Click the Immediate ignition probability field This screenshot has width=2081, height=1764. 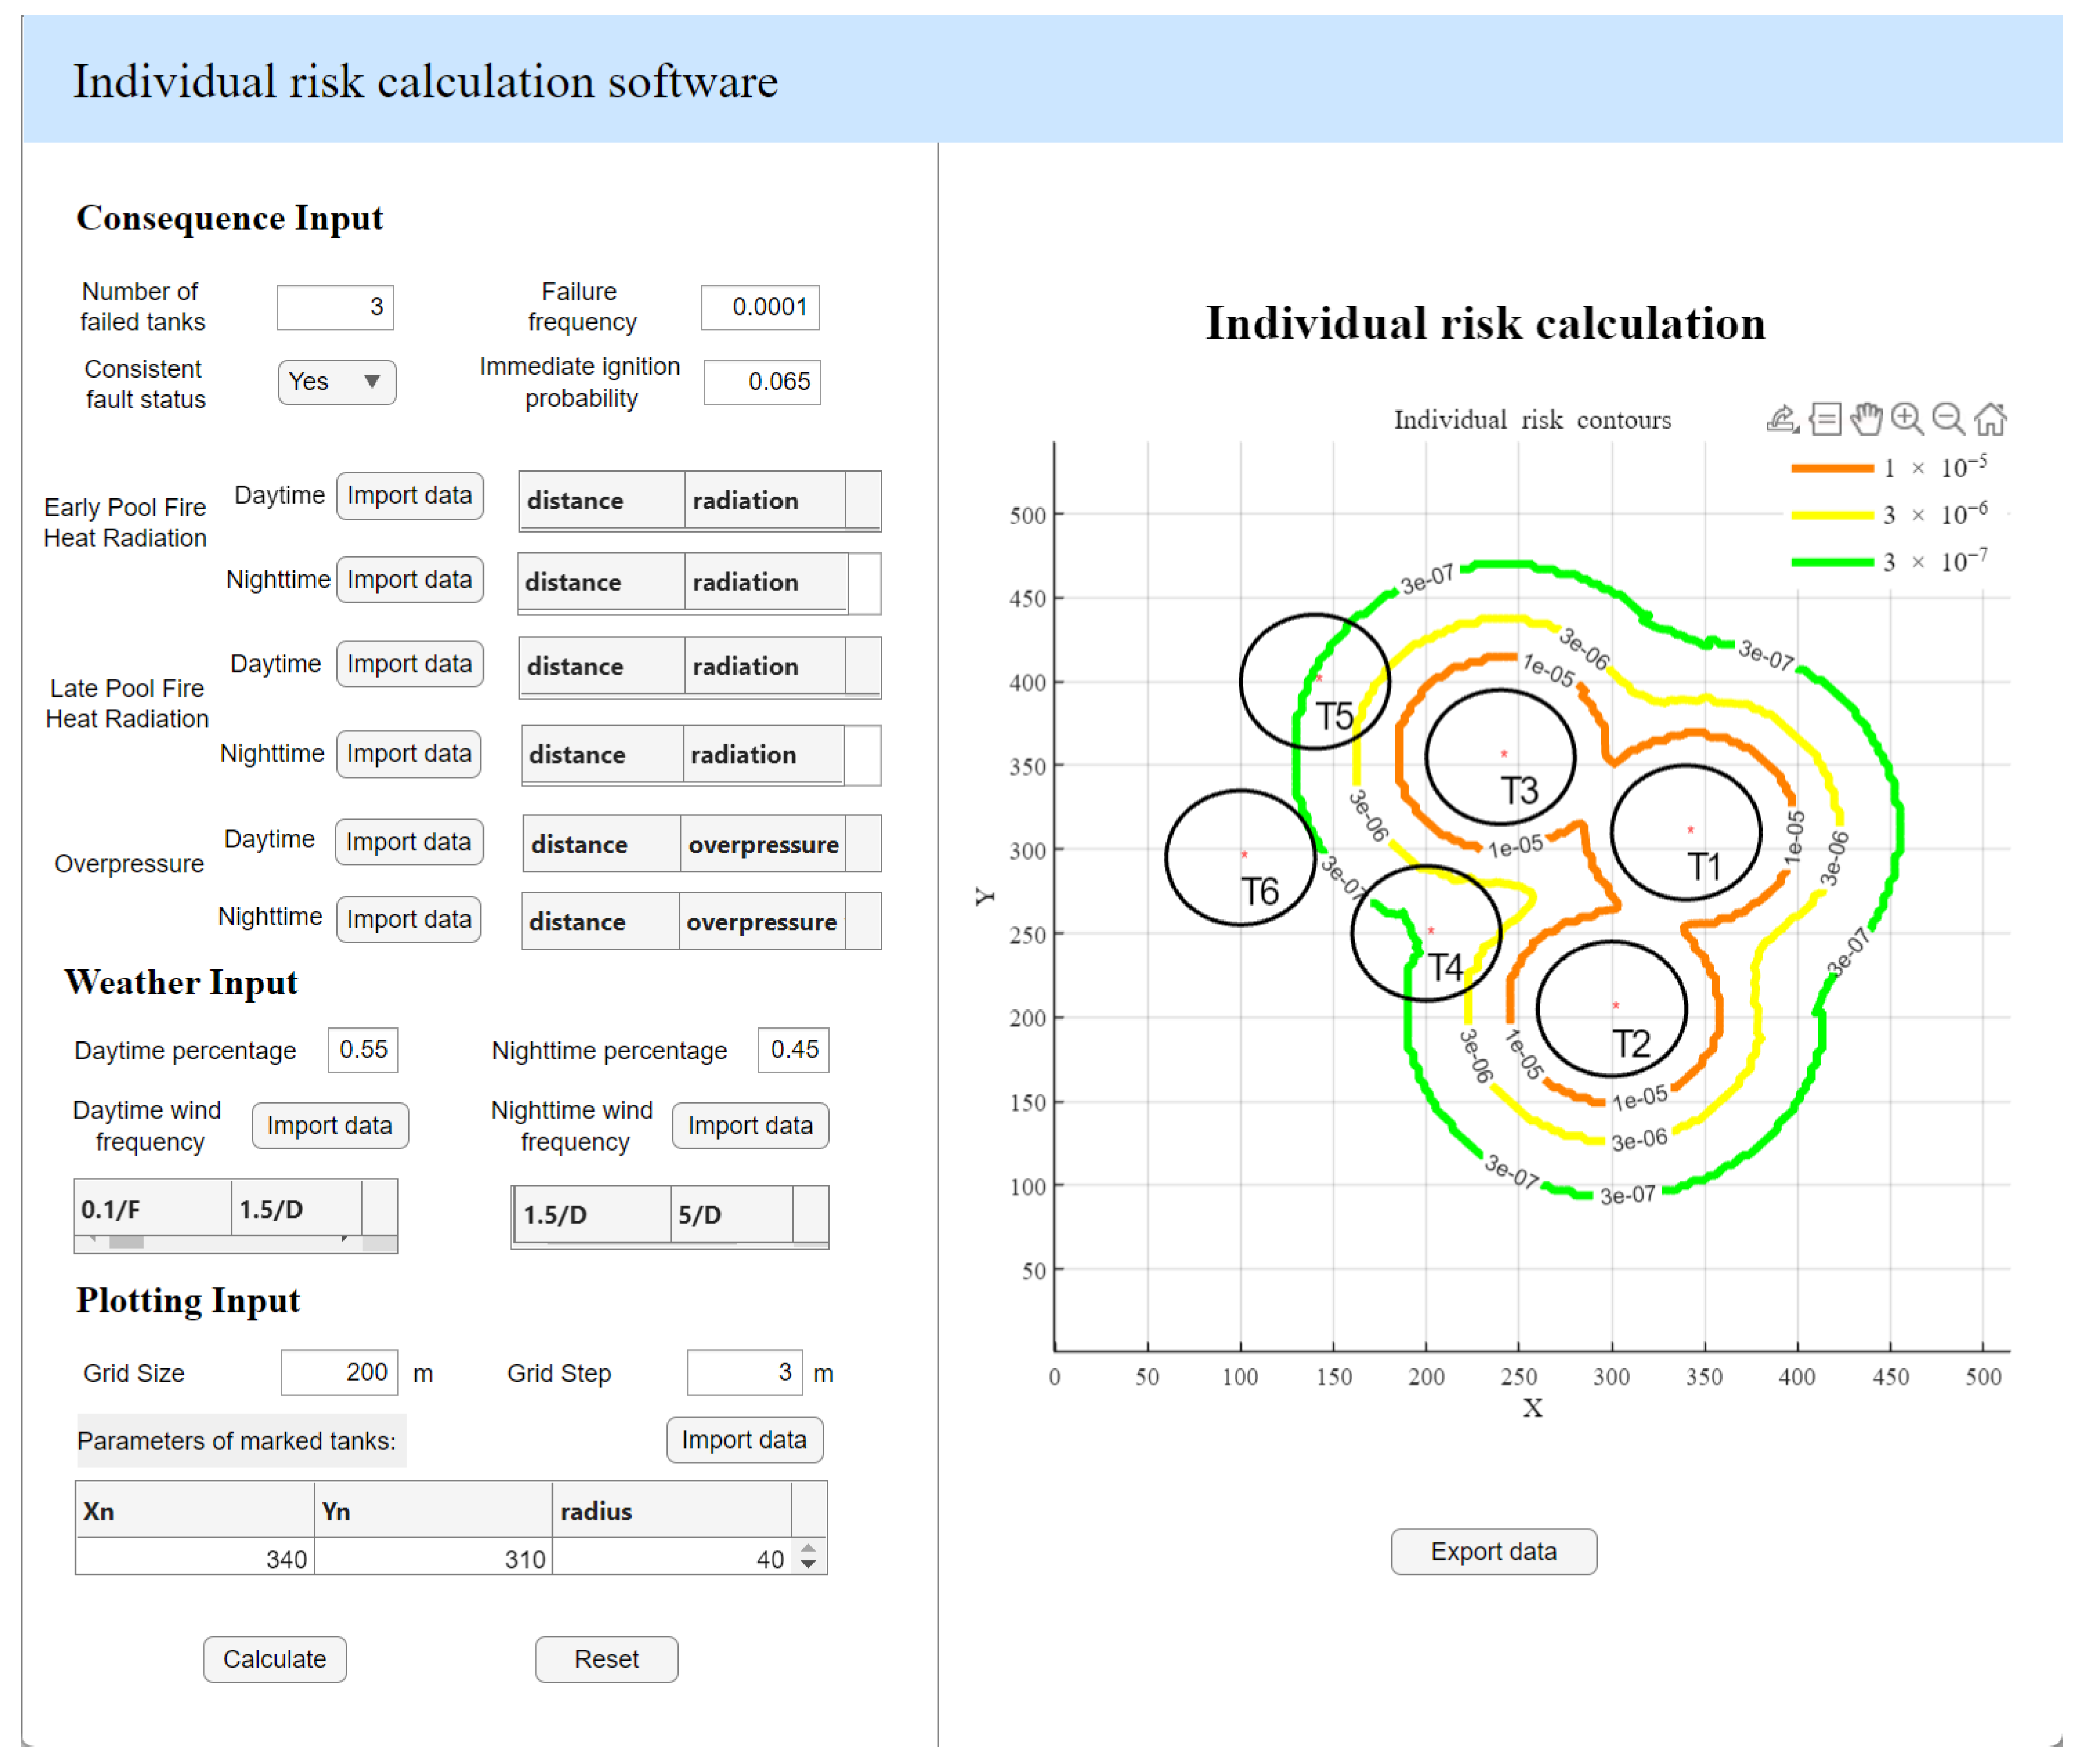(762, 382)
